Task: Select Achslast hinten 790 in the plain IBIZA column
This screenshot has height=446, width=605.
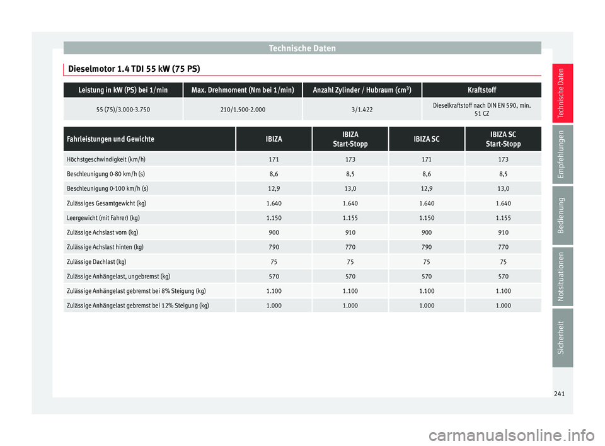Action: click(274, 248)
